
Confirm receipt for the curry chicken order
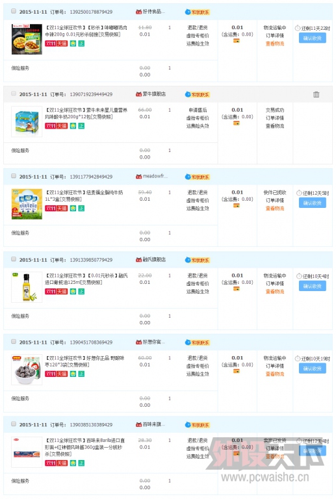313,38
